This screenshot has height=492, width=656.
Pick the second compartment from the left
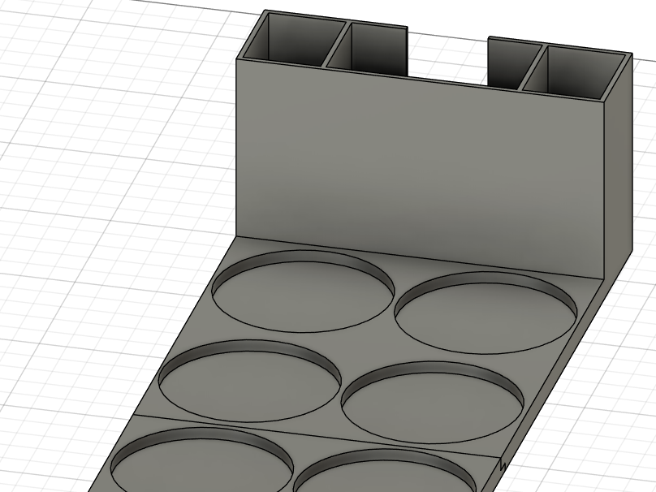pyautogui.click(x=368, y=48)
